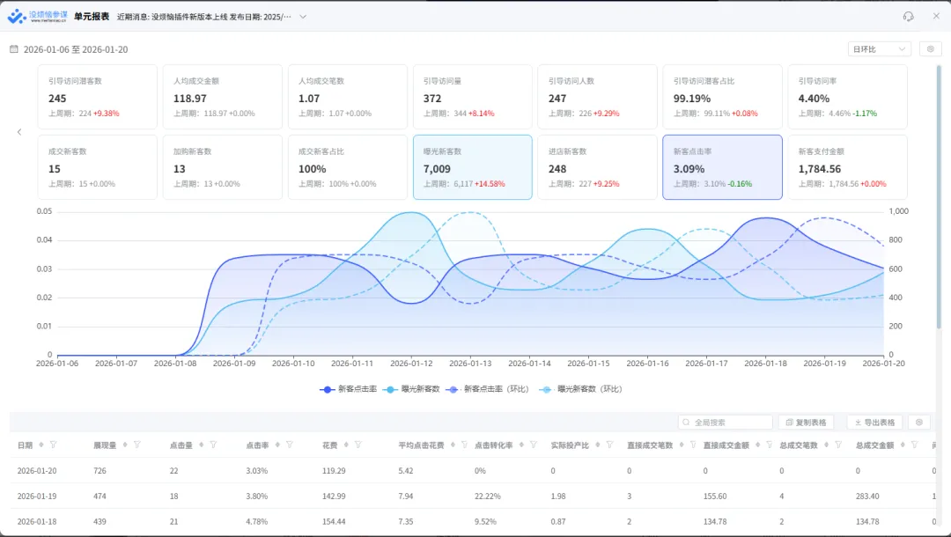Open customer service headset icon
Image resolution: width=951 pixels, height=537 pixels.
click(908, 17)
